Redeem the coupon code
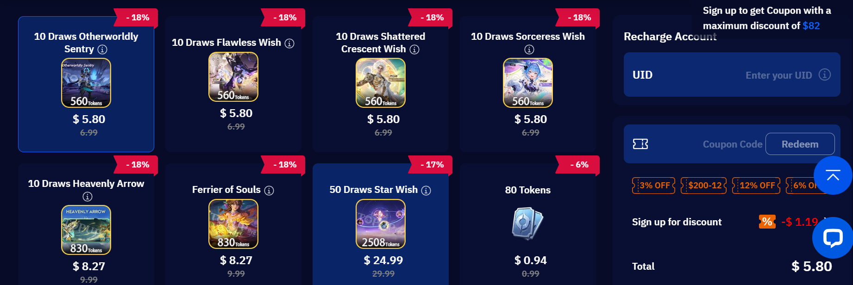 coord(800,144)
